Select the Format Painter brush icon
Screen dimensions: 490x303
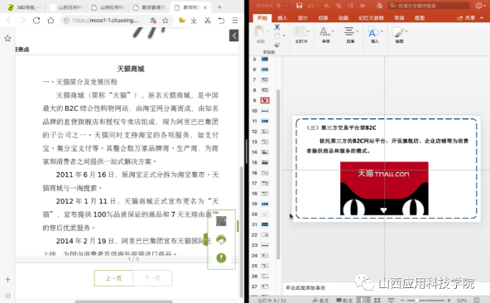pos(277,45)
